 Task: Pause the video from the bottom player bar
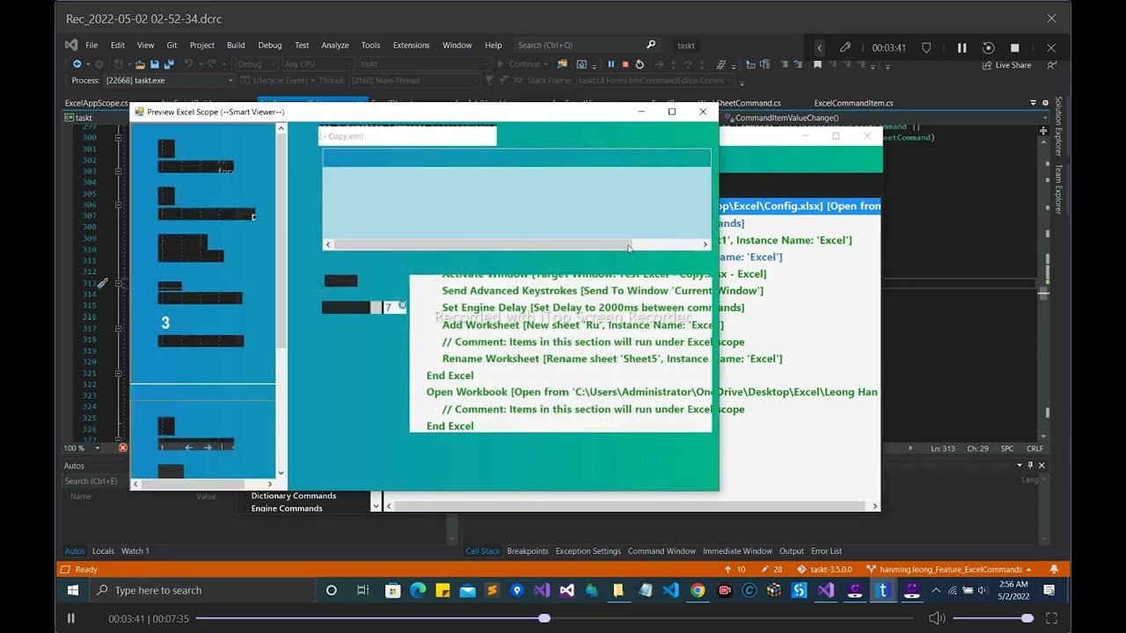coord(71,619)
